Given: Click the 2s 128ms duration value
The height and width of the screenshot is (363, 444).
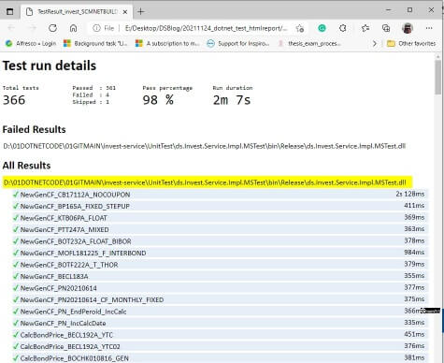Looking at the screenshot, I should tap(410, 194).
